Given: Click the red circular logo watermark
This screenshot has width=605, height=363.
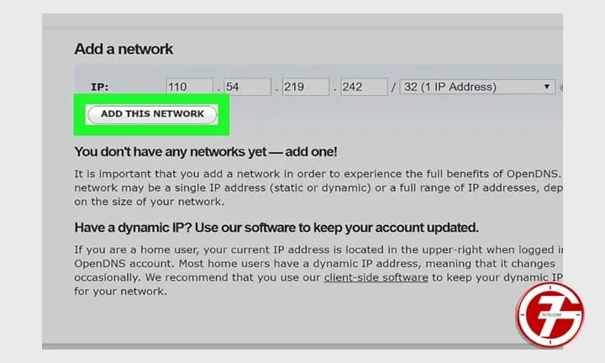Looking at the screenshot, I should coord(550,315).
